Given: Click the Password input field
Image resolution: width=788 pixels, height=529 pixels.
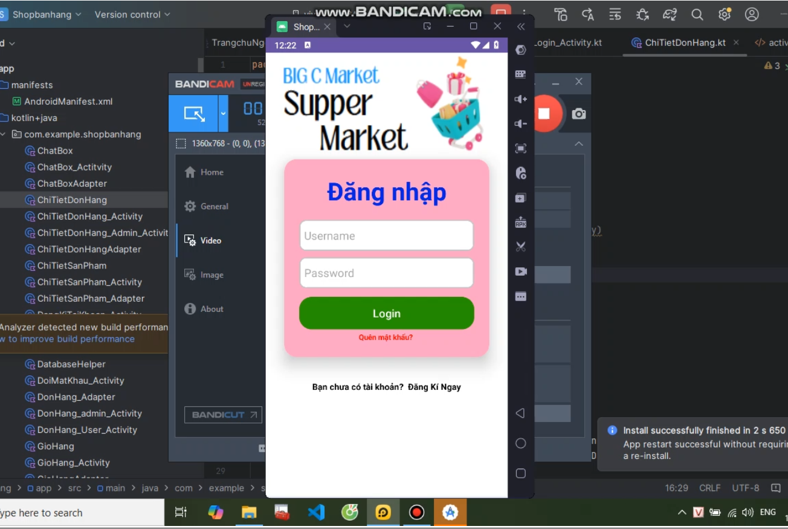Looking at the screenshot, I should pyautogui.click(x=387, y=273).
